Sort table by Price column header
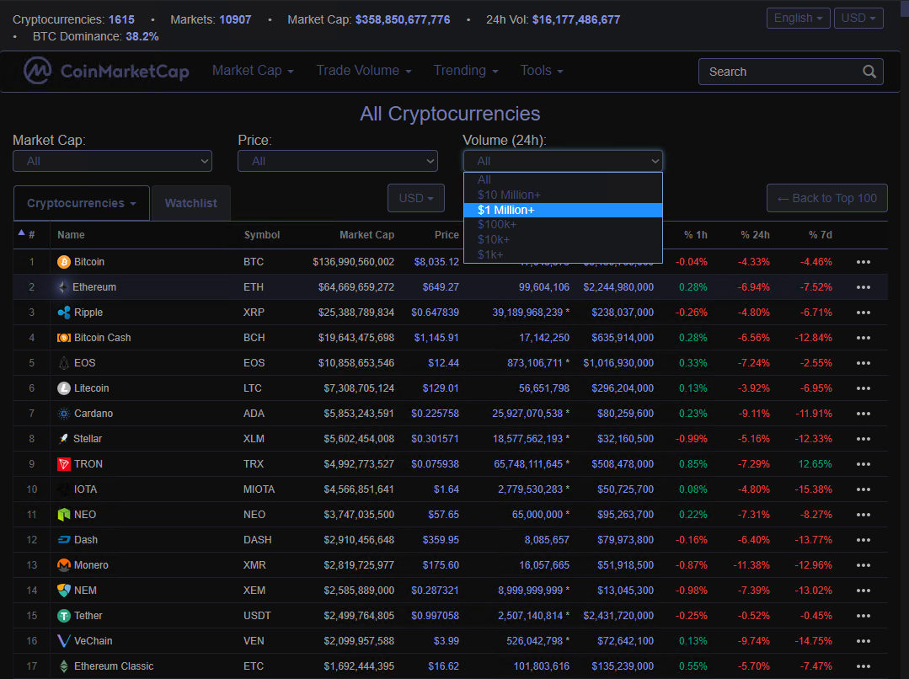909x679 pixels. [x=446, y=235]
